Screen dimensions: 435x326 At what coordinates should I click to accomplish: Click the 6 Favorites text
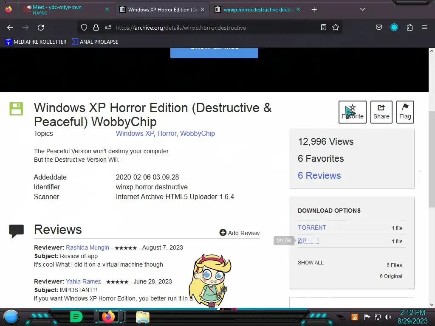(321, 158)
